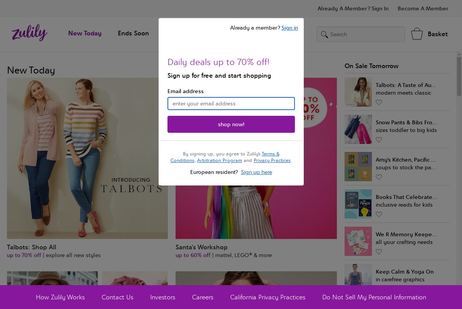The height and width of the screenshot is (309, 462).
Task: Click the Search input field
Action: 361,34
